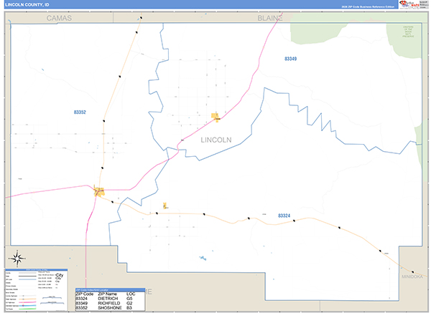Click the Richfield city marker on map
Screen dimensions: 431x313
click(215, 117)
